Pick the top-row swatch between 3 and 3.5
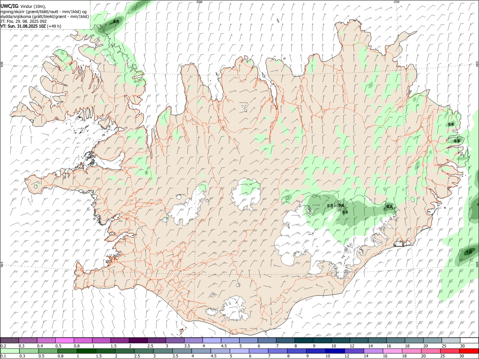The image size is (479, 359). (x=175, y=340)
